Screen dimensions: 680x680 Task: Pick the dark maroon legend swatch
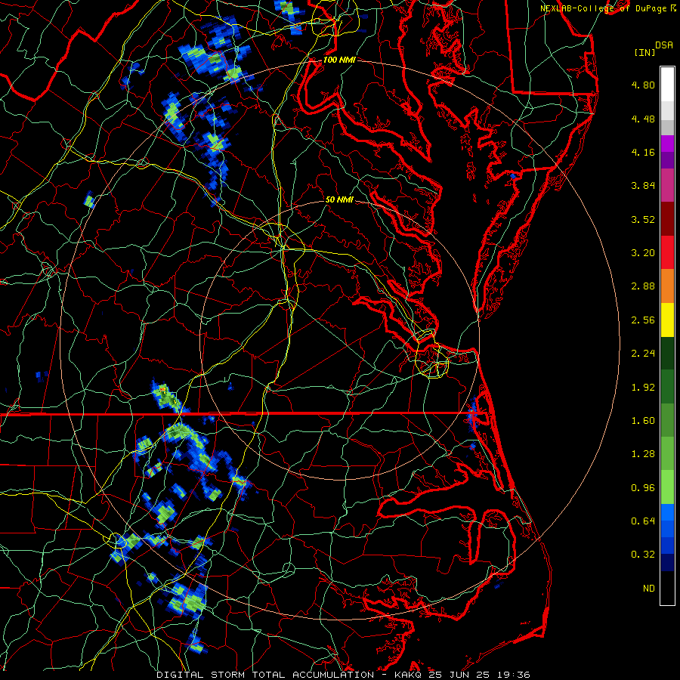point(667,219)
